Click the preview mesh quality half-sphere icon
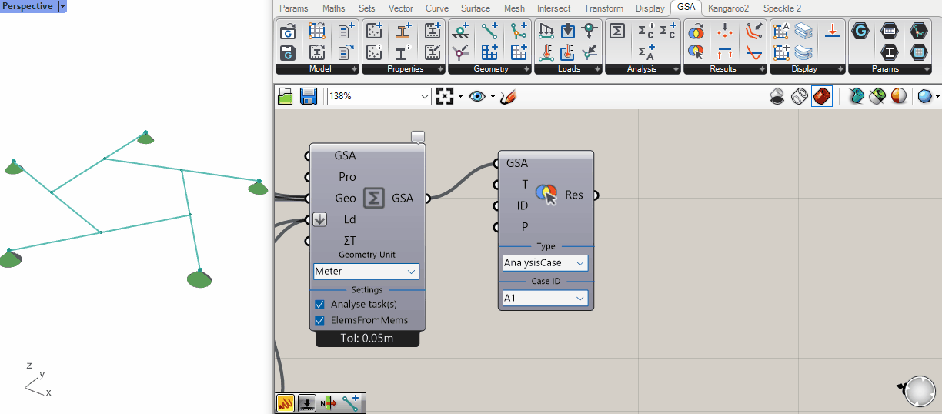Image resolution: width=942 pixels, height=414 pixels. click(898, 97)
